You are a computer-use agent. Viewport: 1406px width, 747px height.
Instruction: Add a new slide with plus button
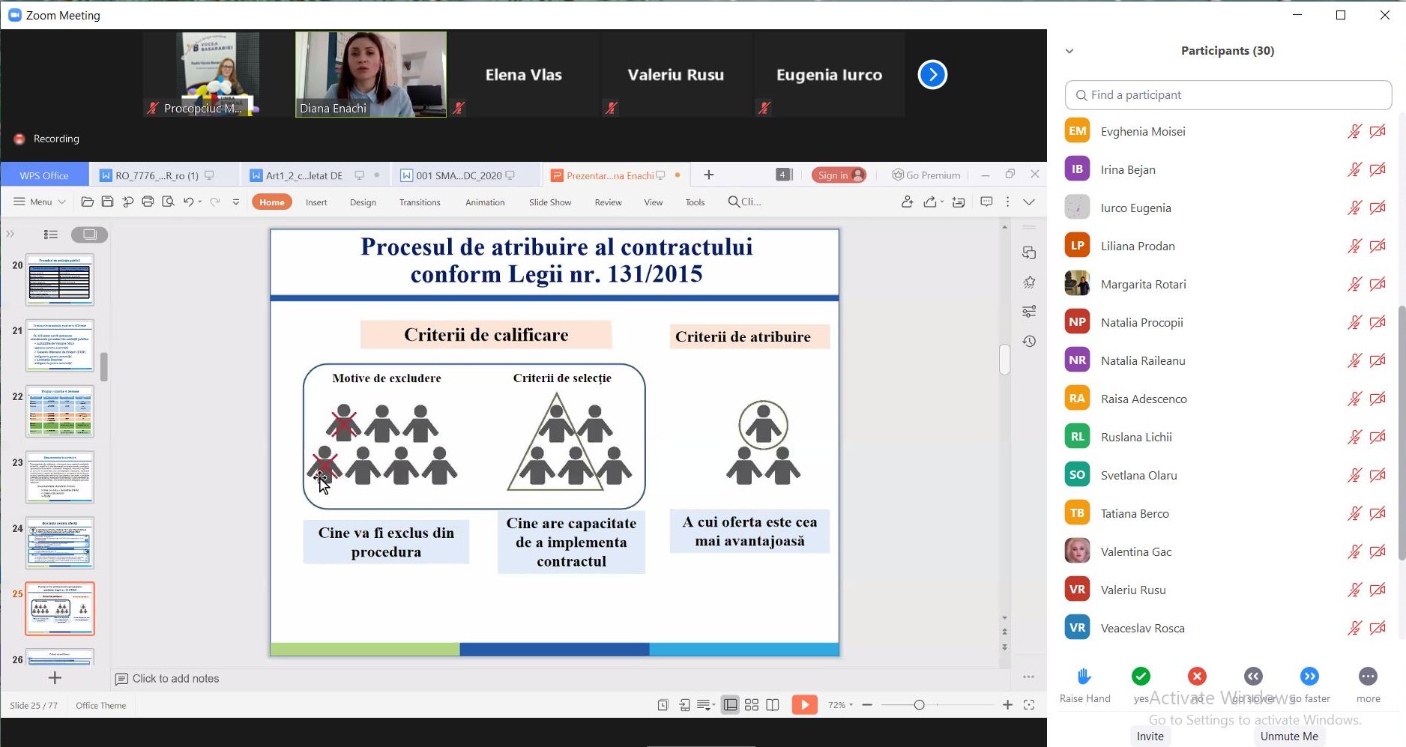pyautogui.click(x=55, y=678)
